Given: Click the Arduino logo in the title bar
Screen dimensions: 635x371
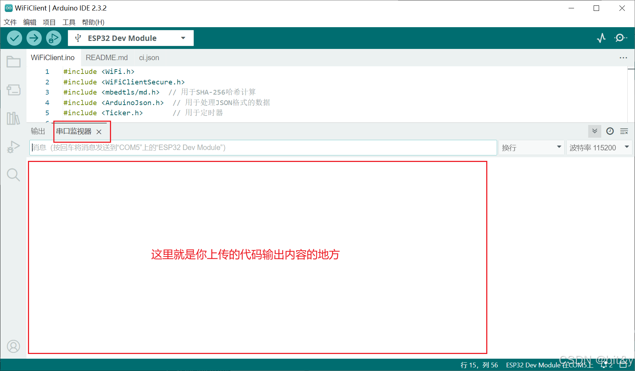Looking at the screenshot, I should (x=8, y=8).
